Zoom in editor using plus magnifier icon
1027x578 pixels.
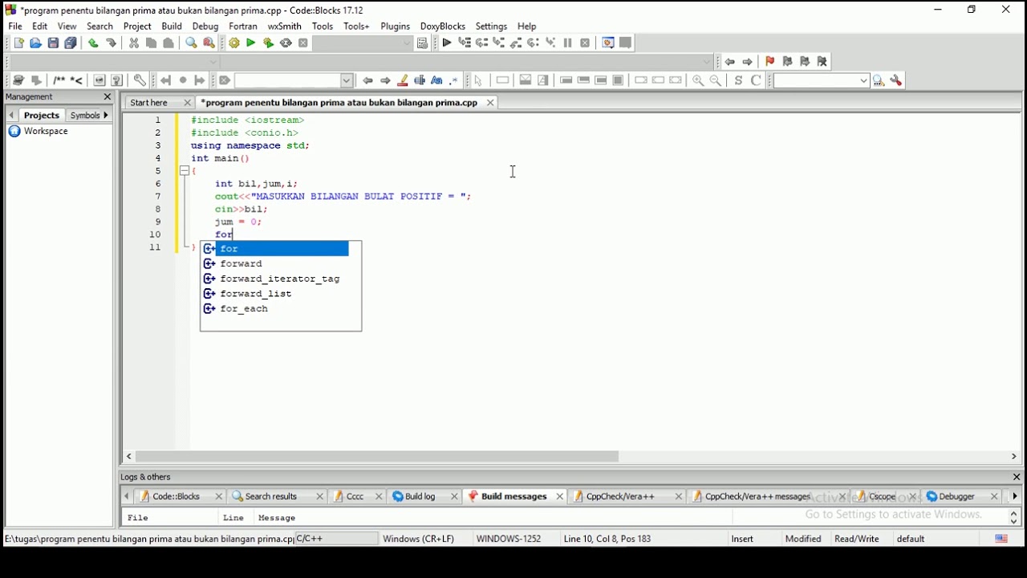point(698,80)
